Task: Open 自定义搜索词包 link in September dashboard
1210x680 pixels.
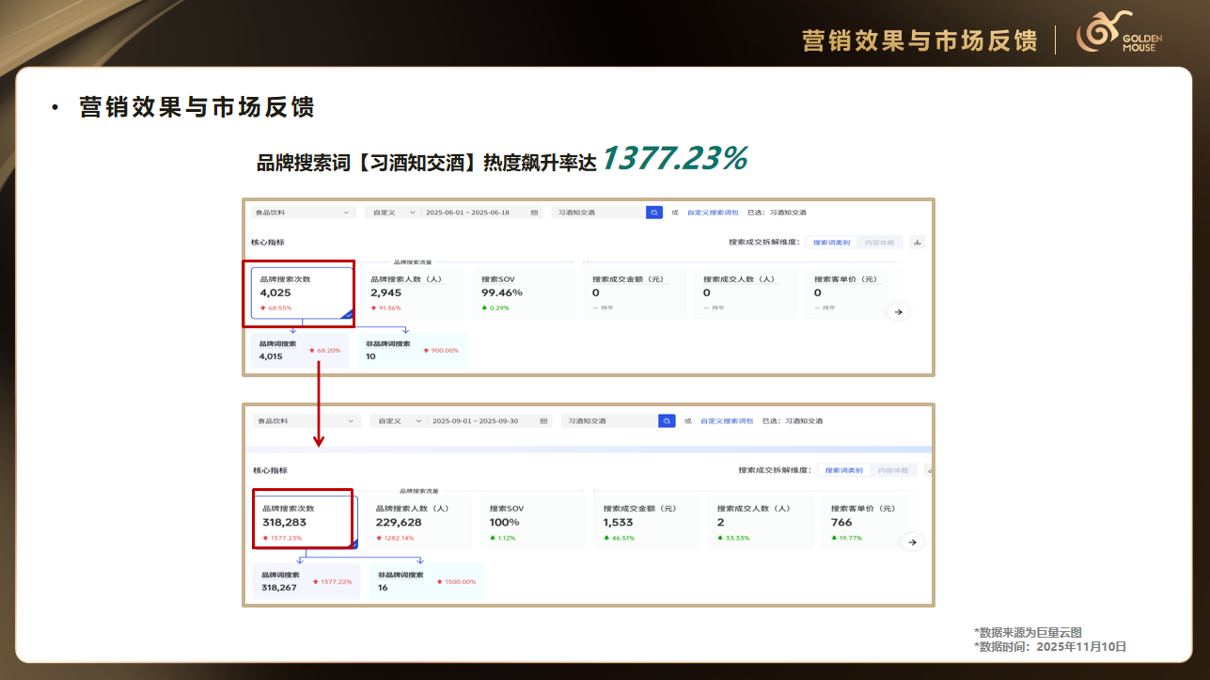Action: [726, 420]
